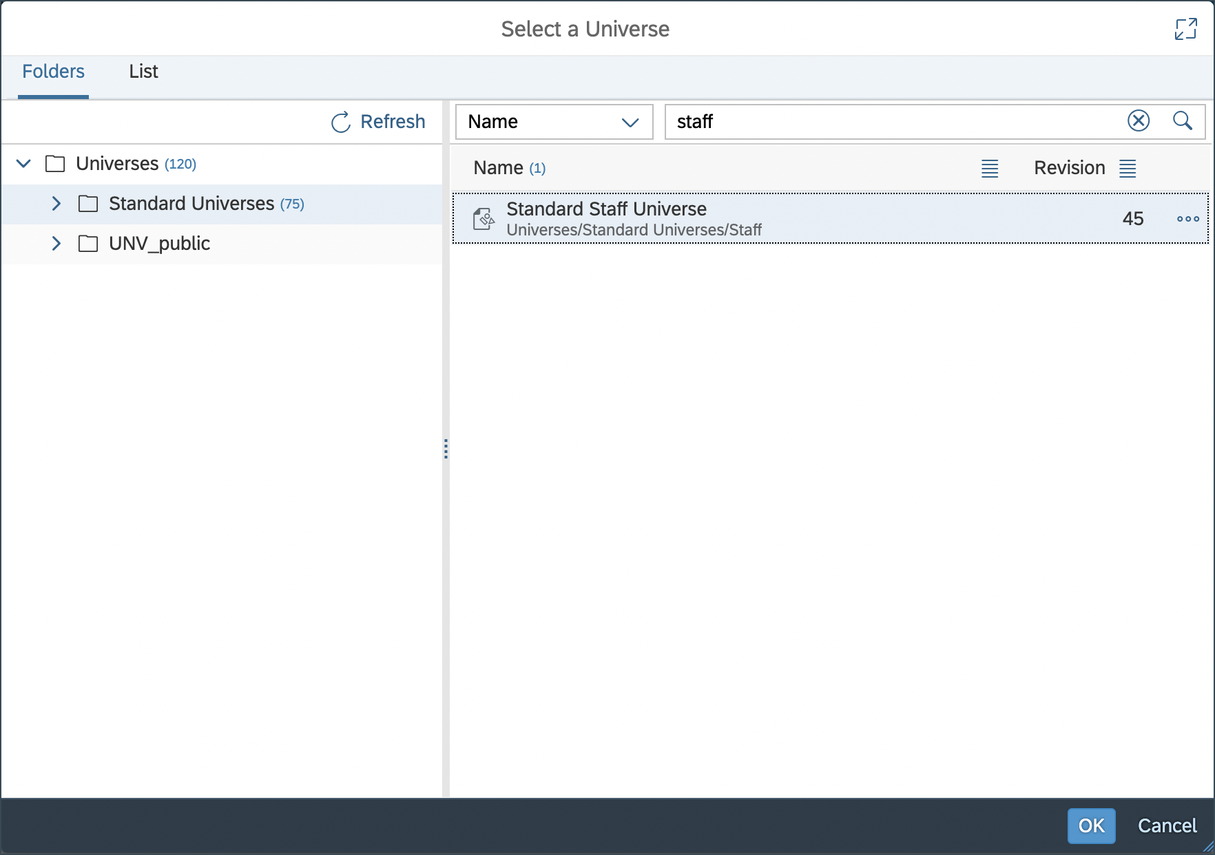Open more options for Standard Staff Universe
Screen dimensions: 1215x855
tap(1188, 219)
